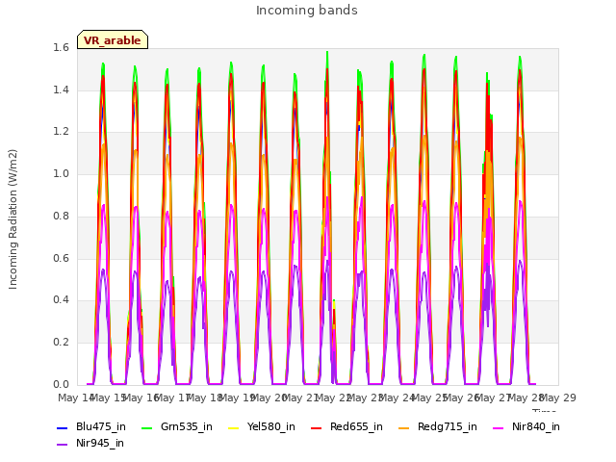Click the 0.0 y-axis tick label
616x462 pixels.
tap(61, 384)
